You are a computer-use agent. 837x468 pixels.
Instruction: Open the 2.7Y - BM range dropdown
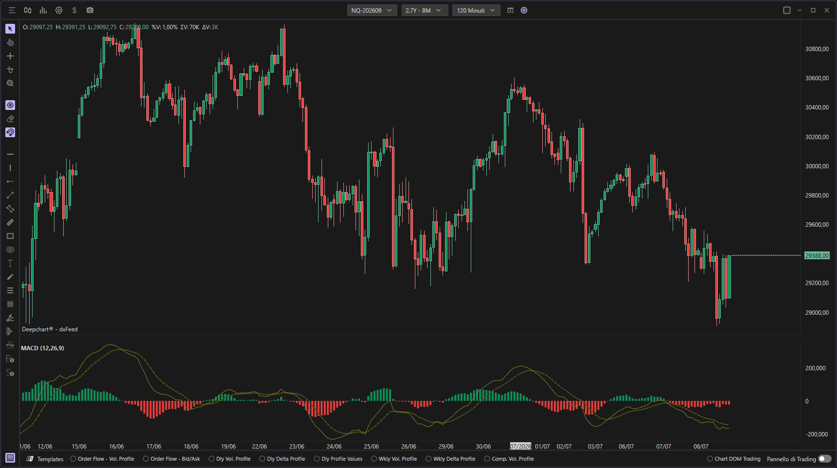pos(425,10)
